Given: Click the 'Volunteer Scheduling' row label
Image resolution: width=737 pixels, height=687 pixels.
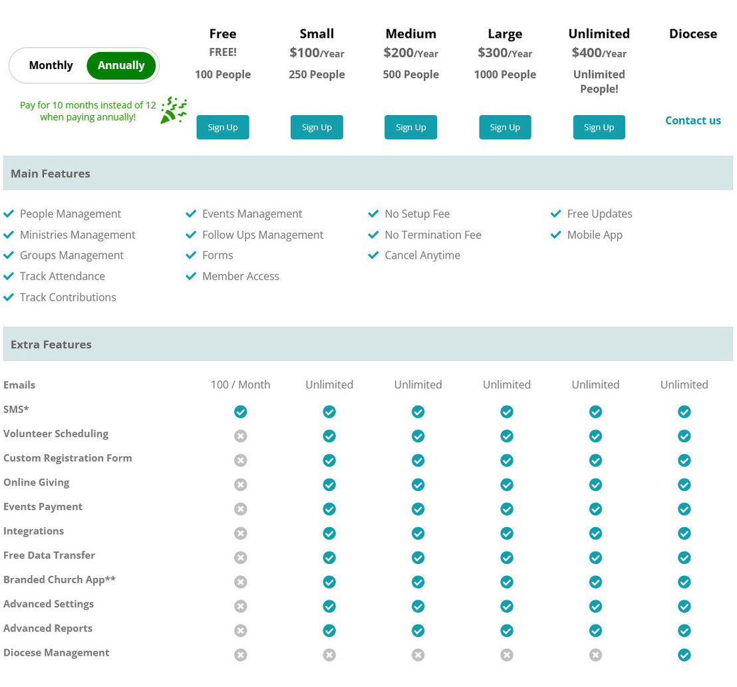Looking at the screenshot, I should (x=56, y=434).
